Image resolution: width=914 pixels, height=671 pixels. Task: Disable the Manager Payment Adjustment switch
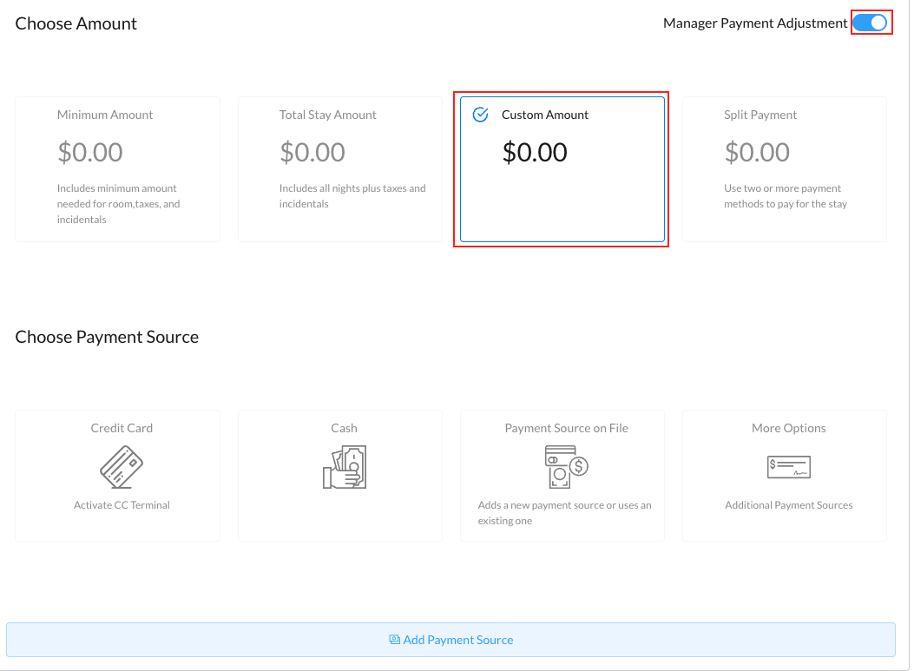point(871,23)
